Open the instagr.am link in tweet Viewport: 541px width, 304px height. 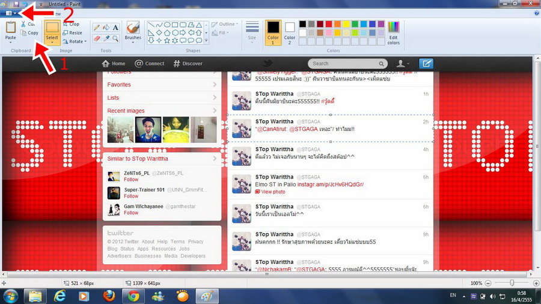(x=331, y=184)
